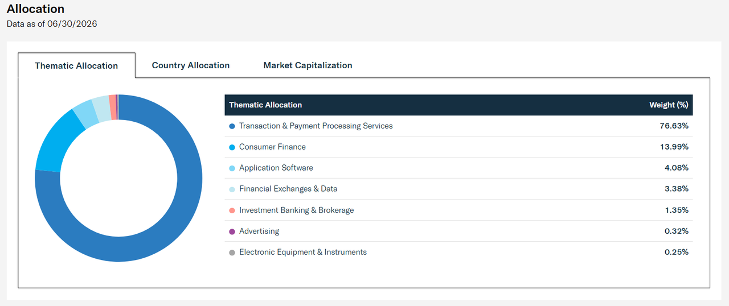Image resolution: width=729 pixels, height=306 pixels.
Task: Click the Thematic Allocation table column header
Action: (265, 105)
